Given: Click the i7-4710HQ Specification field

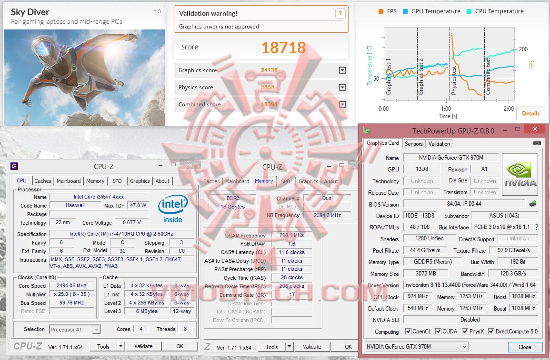Looking at the screenshot, I should click(121, 234).
